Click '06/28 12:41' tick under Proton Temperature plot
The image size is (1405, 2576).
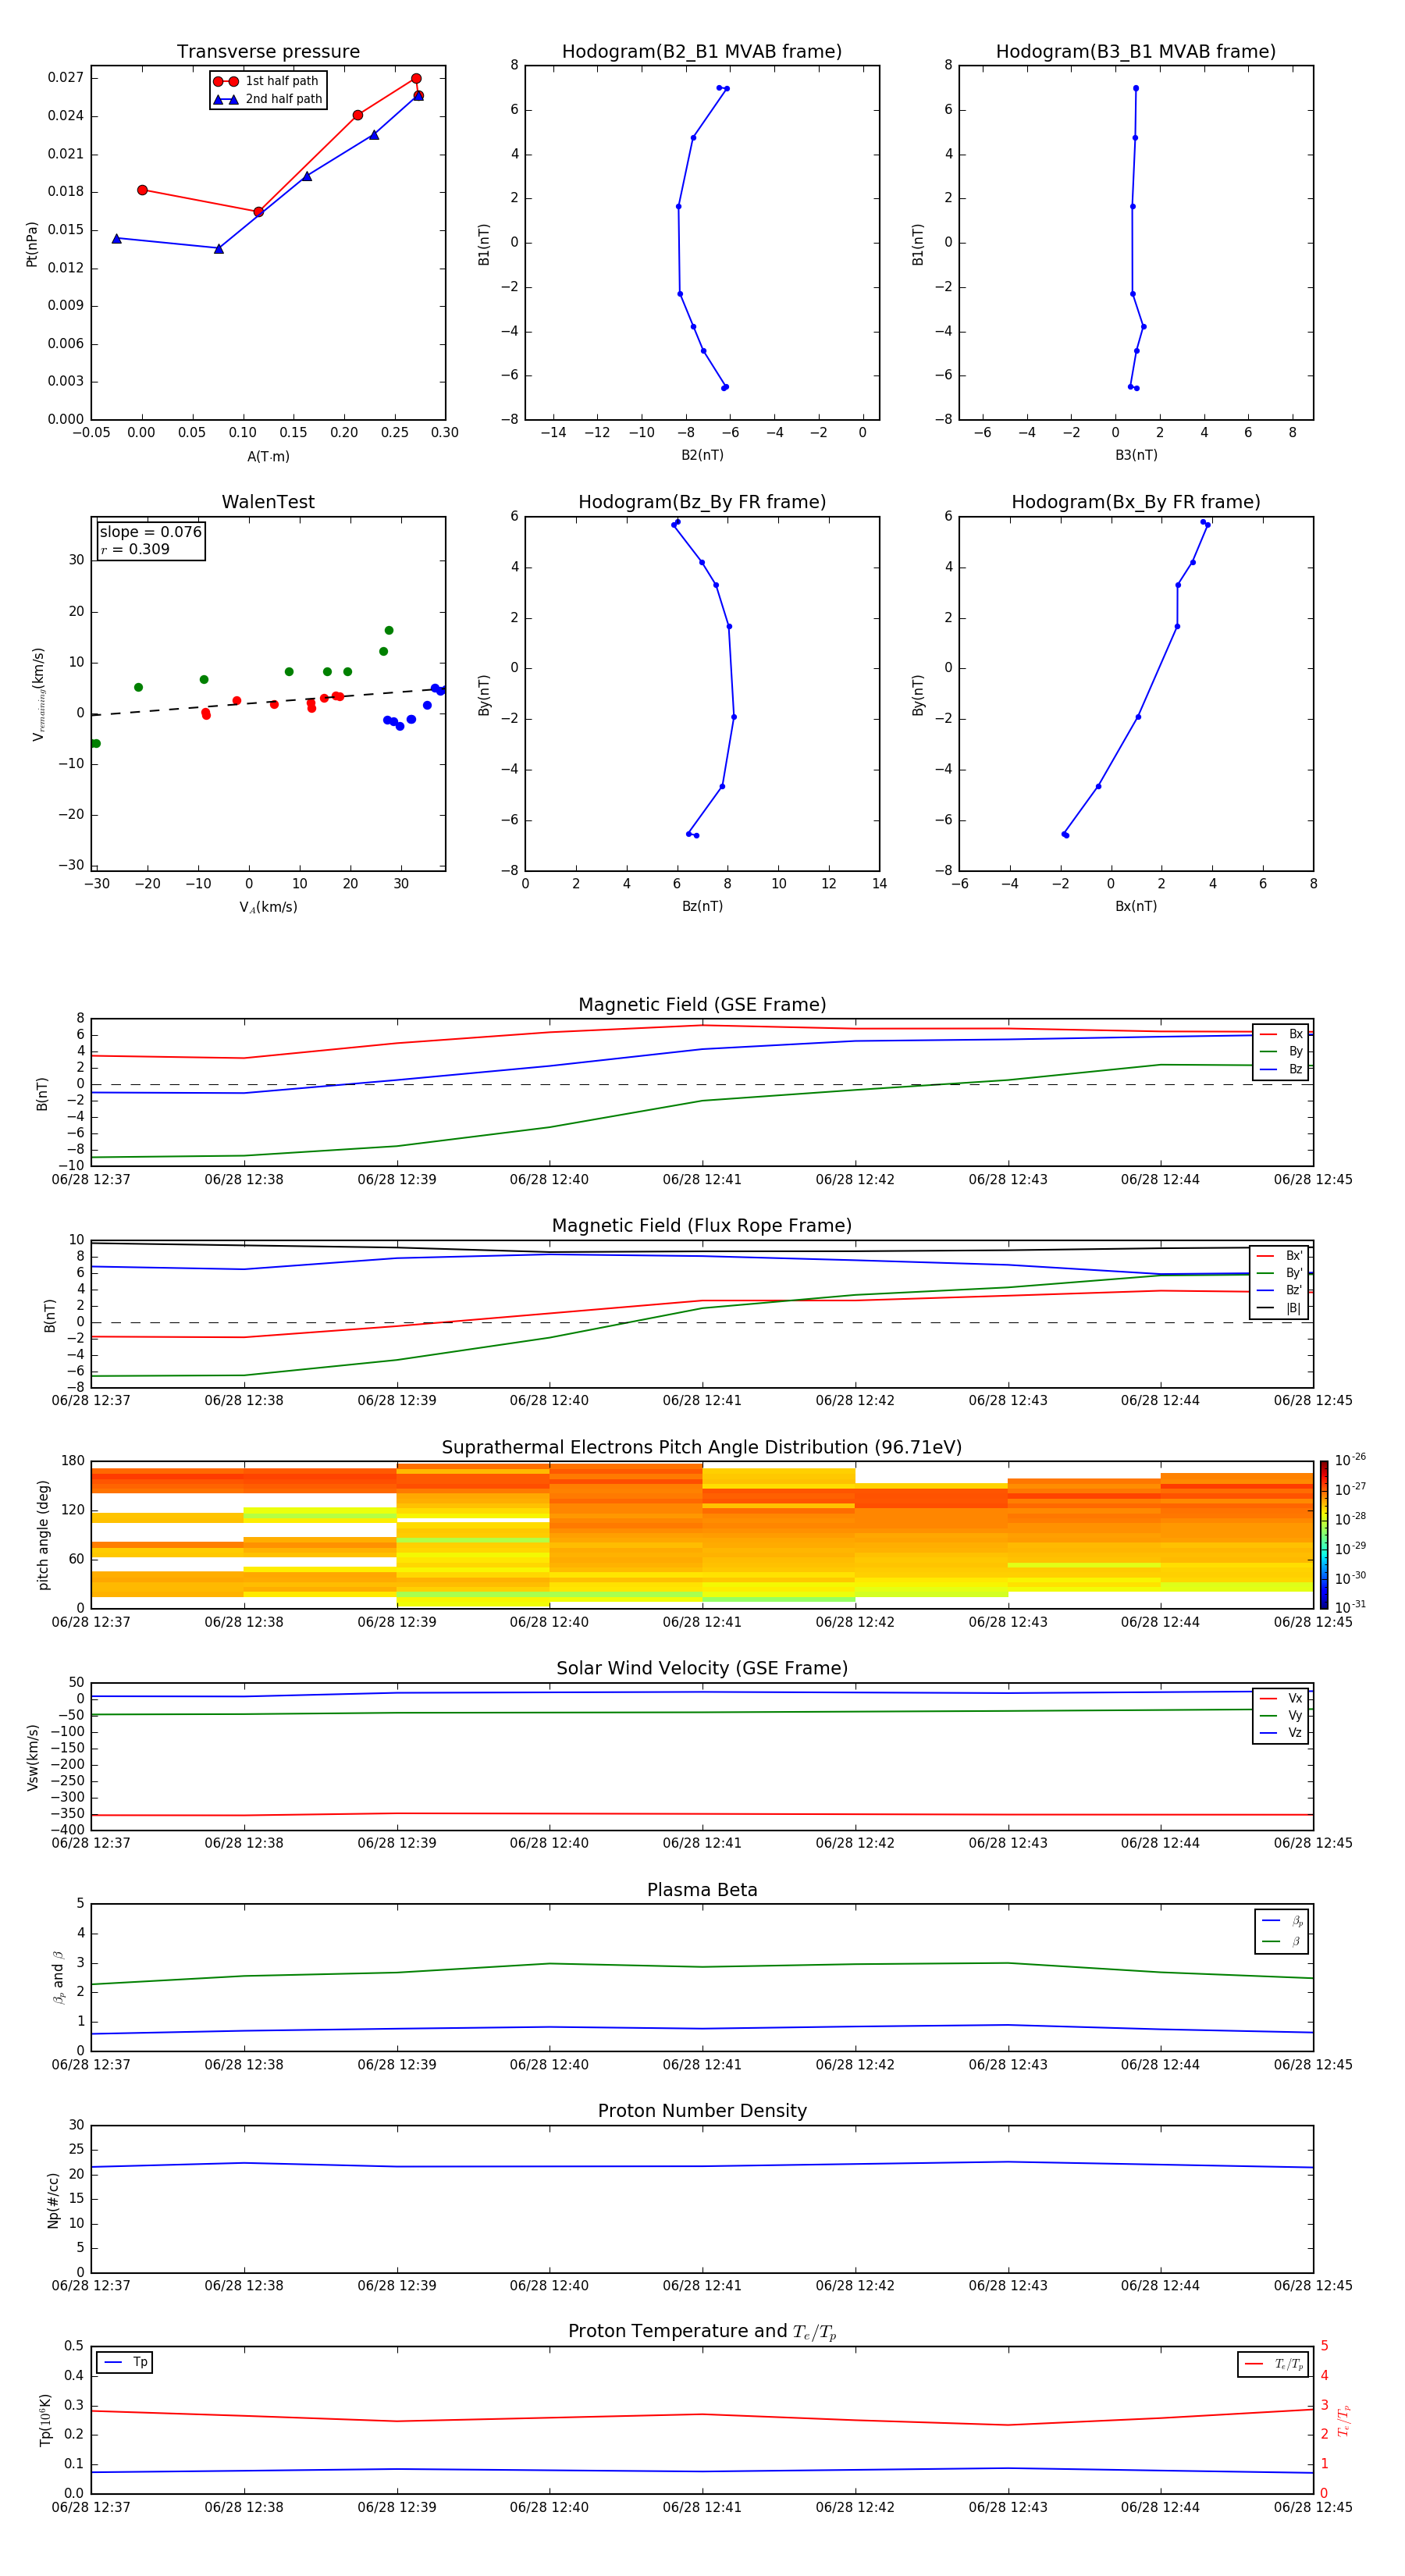click(x=702, y=2507)
